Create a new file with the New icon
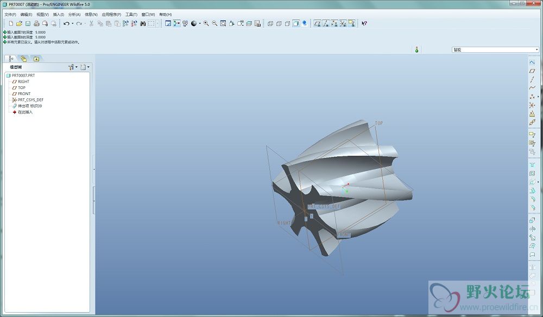Viewport: 543px width, 317px height. coord(11,23)
